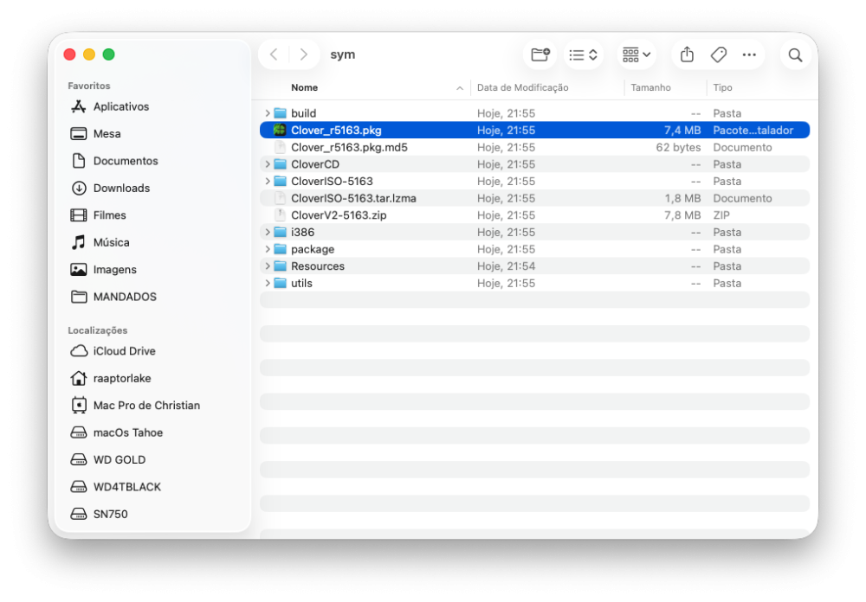
Task: Click the green zoom window button
Action: click(x=109, y=54)
